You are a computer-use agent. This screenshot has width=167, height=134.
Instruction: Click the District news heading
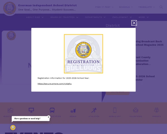coord(113,25)
